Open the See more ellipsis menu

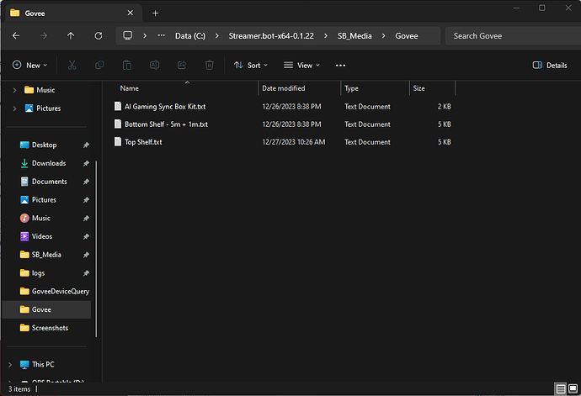(340, 65)
